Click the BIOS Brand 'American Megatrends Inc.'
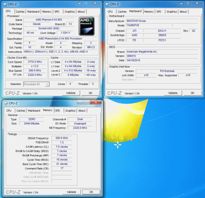Viewport: 205px width, 198px height. coord(162,52)
